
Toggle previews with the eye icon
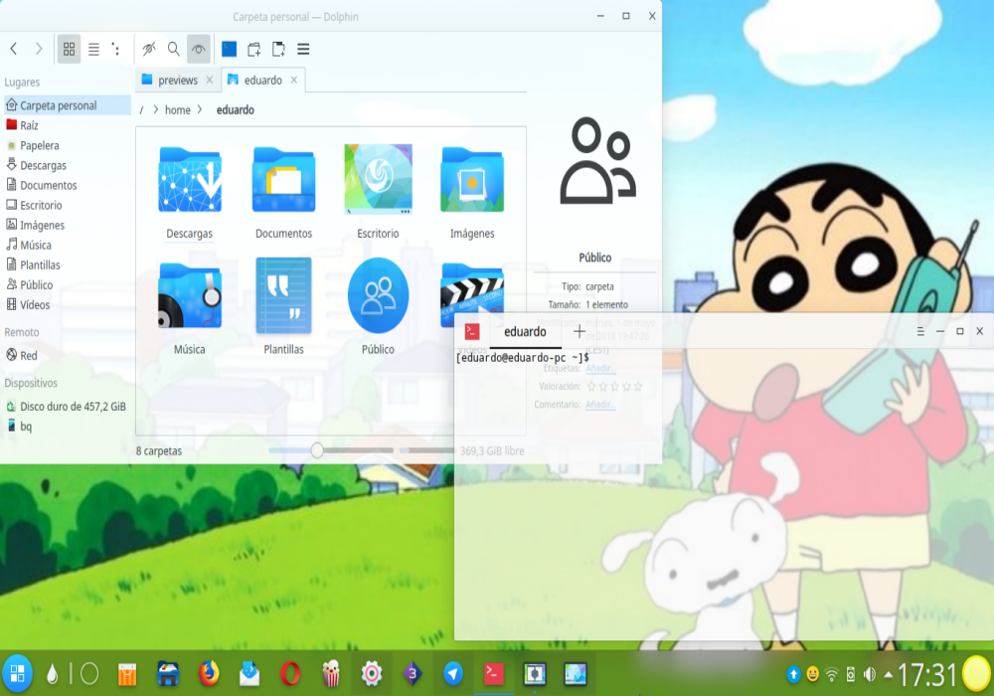tap(199, 49)
